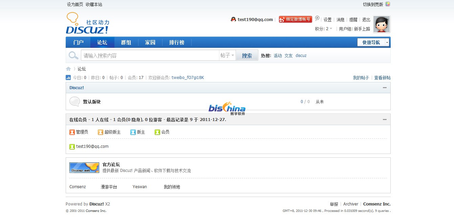
Task: Click hot search term 活动
Action: pos(278,56)
